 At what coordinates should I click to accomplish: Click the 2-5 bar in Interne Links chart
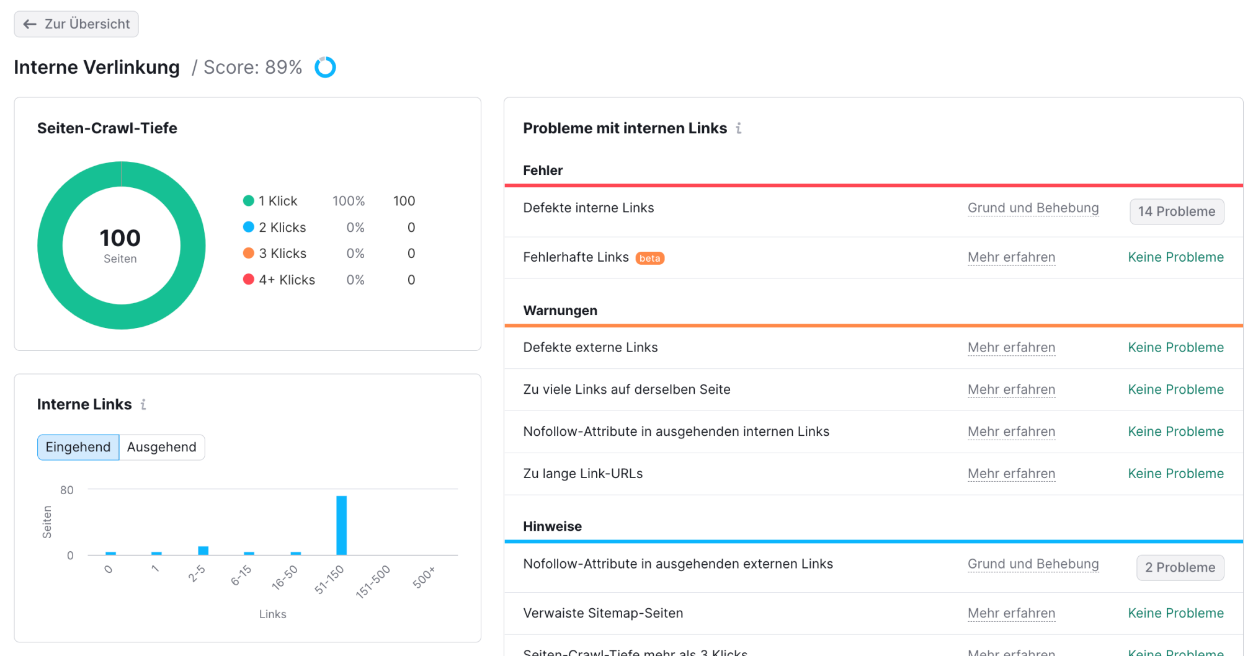[203, 551]
